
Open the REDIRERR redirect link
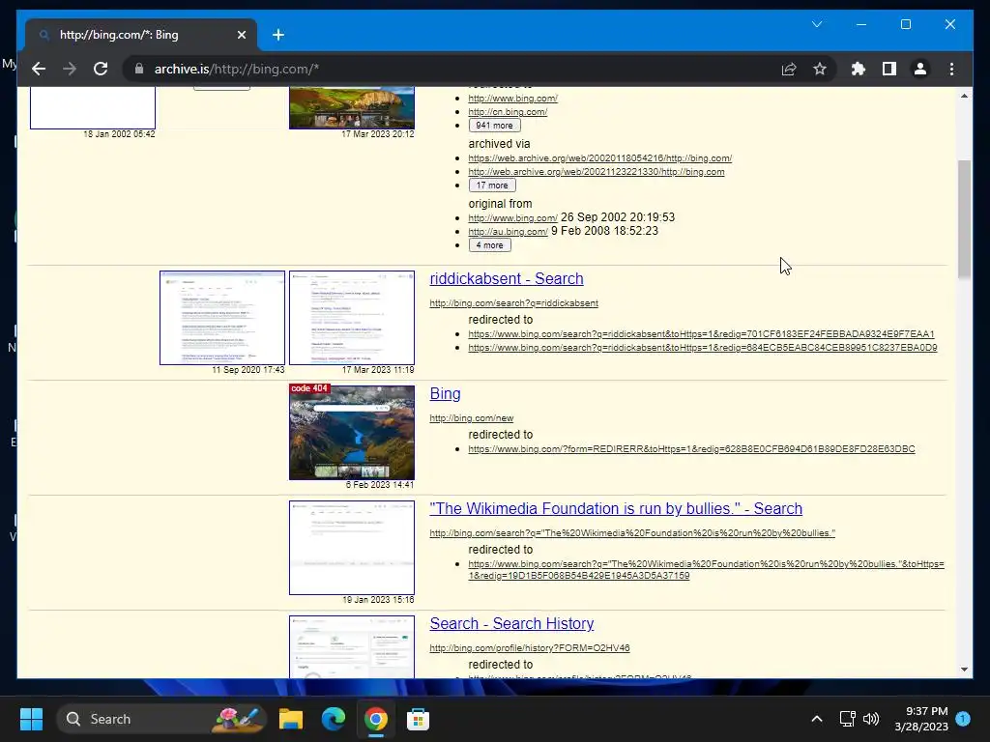click(x=691, y=449)
